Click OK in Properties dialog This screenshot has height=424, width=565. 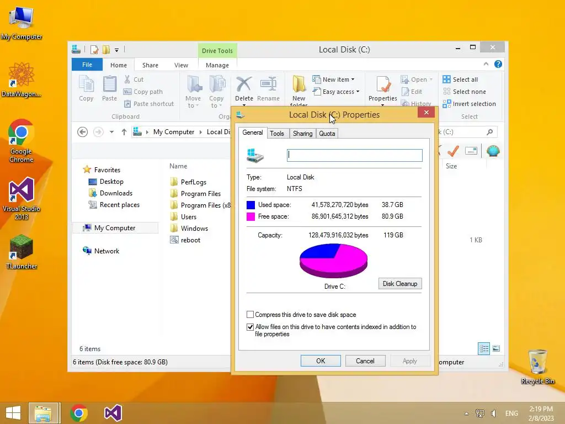321,361
